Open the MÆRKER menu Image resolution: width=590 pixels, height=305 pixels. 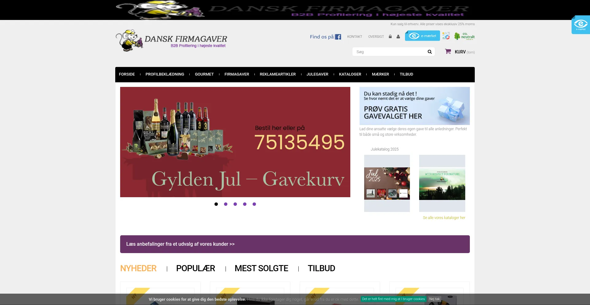click(380, 74)
